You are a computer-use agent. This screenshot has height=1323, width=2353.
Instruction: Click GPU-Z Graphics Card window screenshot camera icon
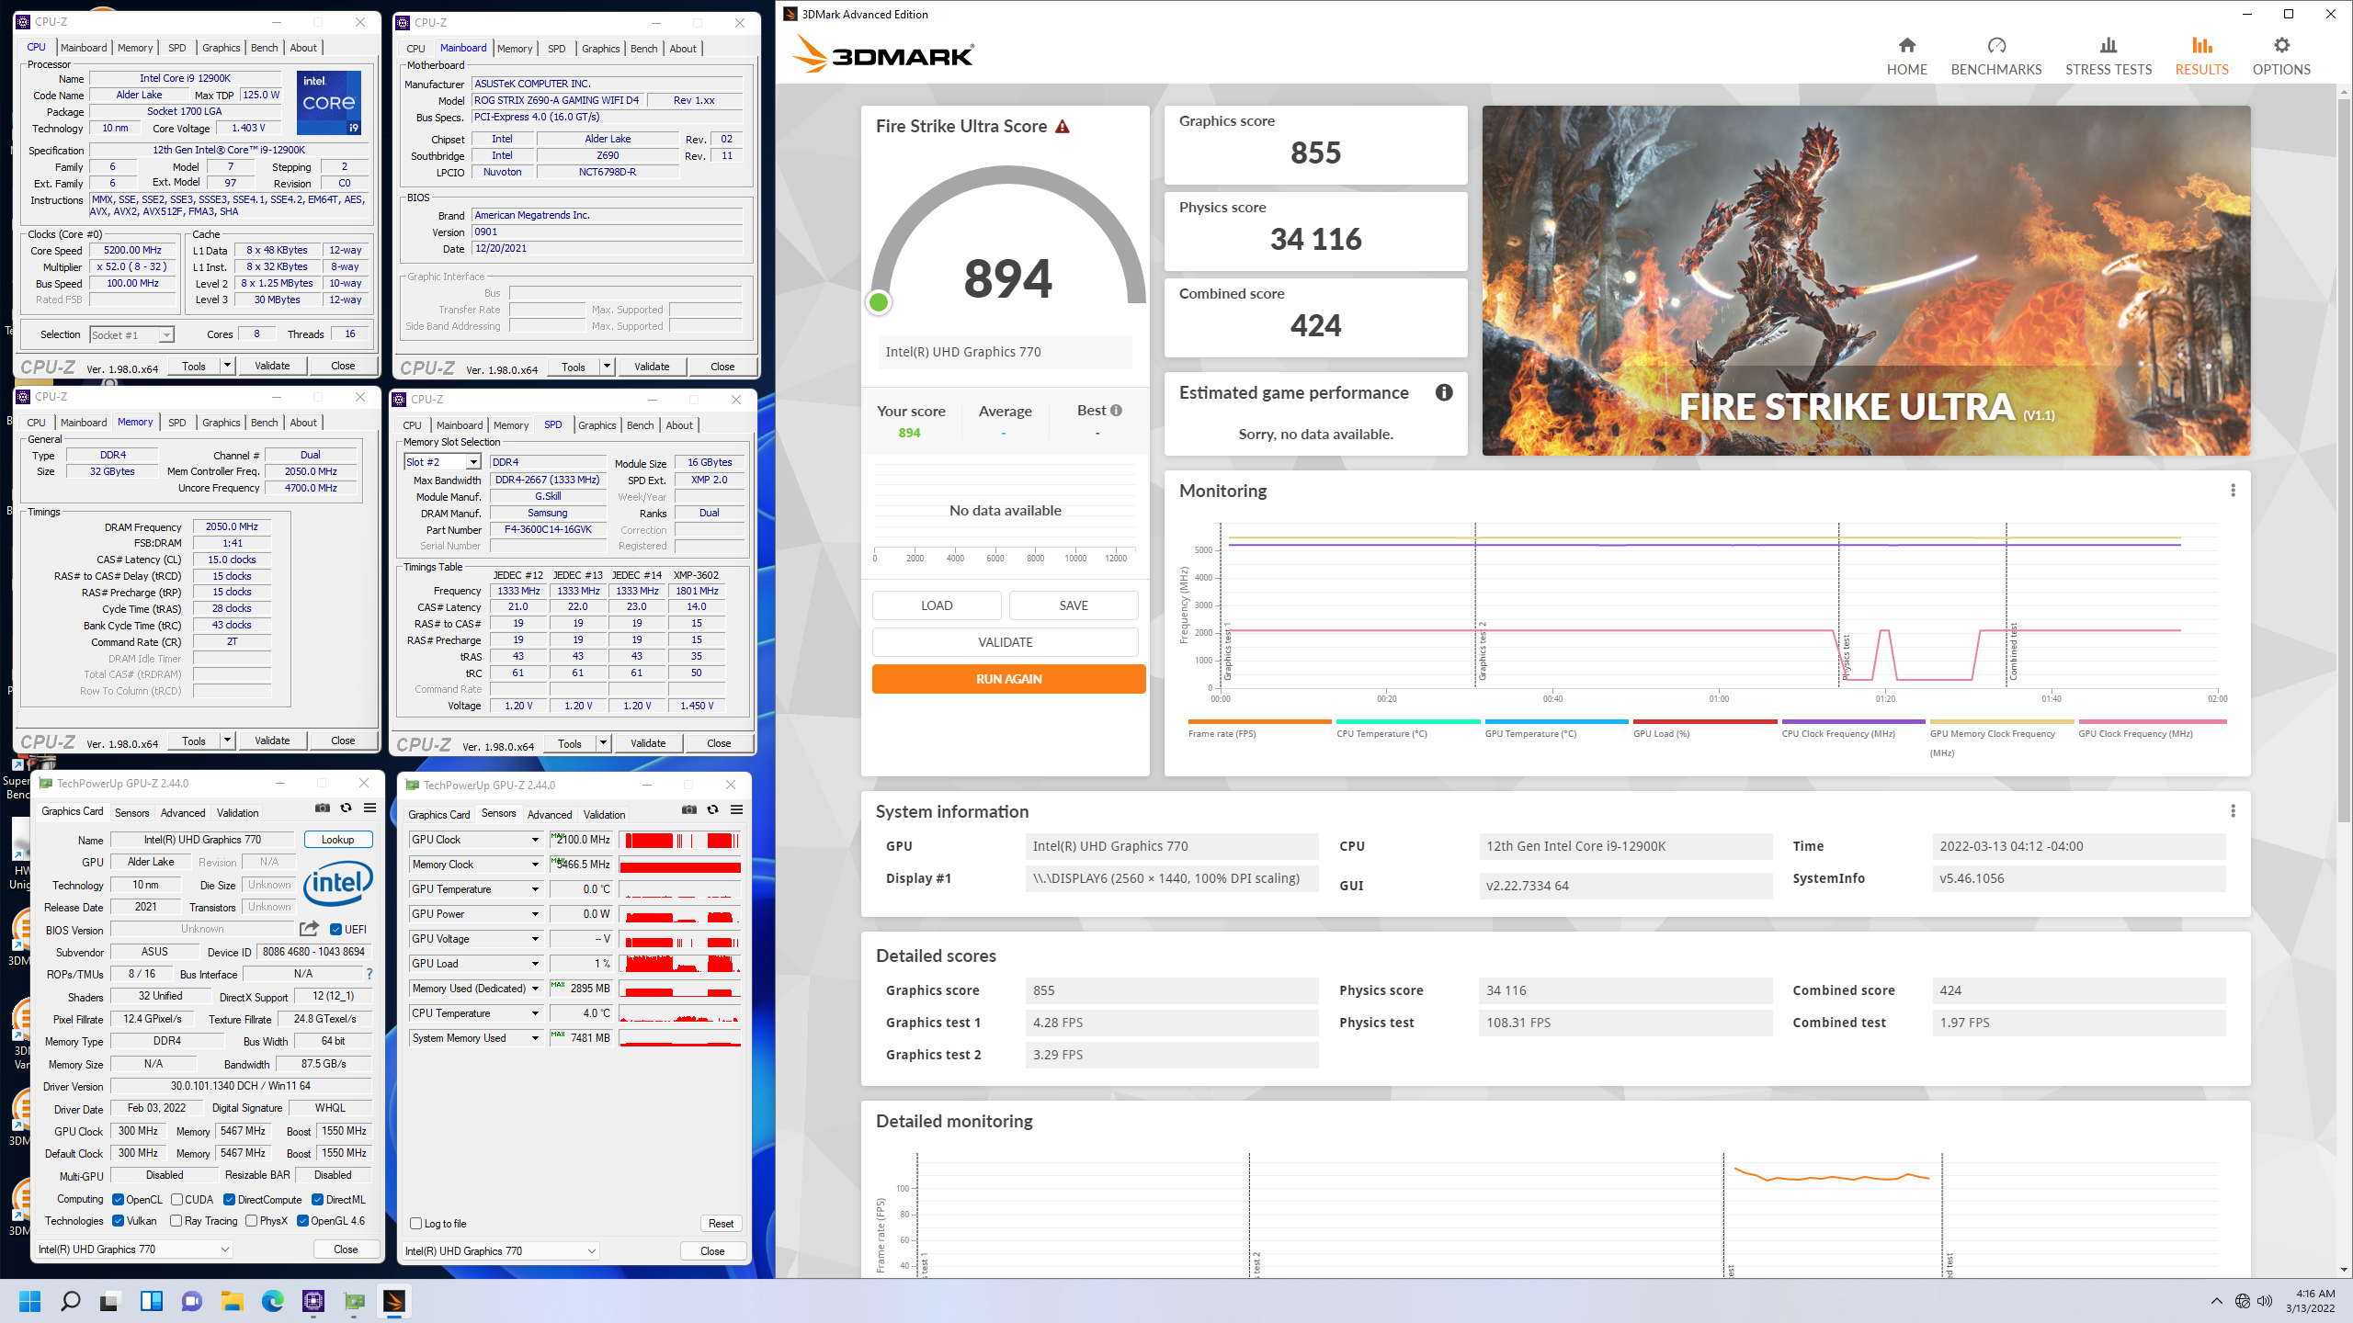tap(323, 808)
